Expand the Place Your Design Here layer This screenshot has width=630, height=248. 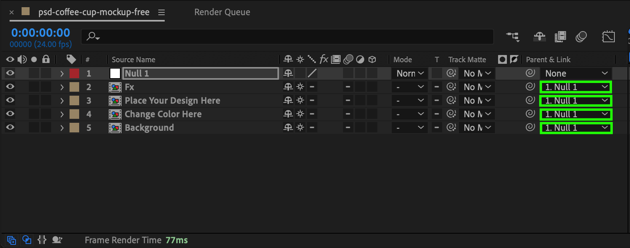[62, 100]
